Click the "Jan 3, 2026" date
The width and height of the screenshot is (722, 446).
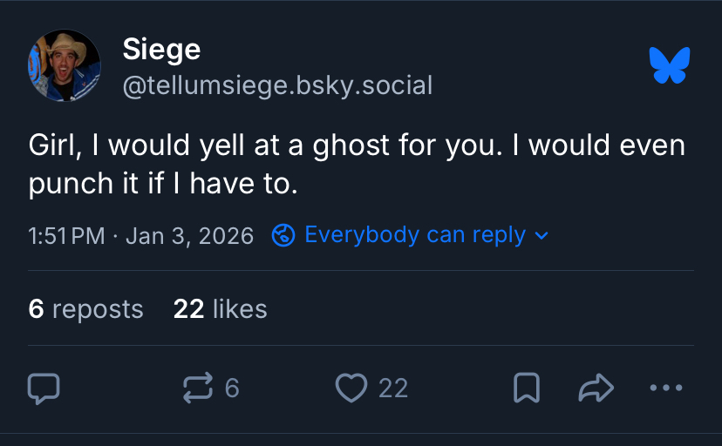tap(189, 235)
